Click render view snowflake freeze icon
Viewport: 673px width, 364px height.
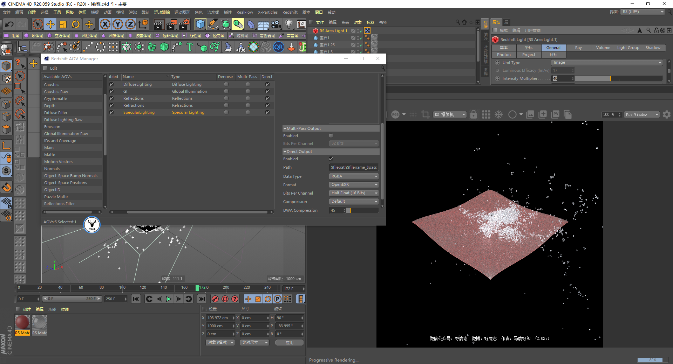click(x=499, y=114)
